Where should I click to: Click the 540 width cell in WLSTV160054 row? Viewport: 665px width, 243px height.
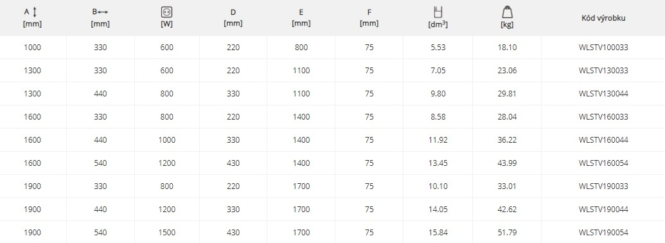(100, 163)
